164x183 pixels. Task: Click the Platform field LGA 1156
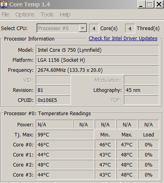click(x=97, y=60)
